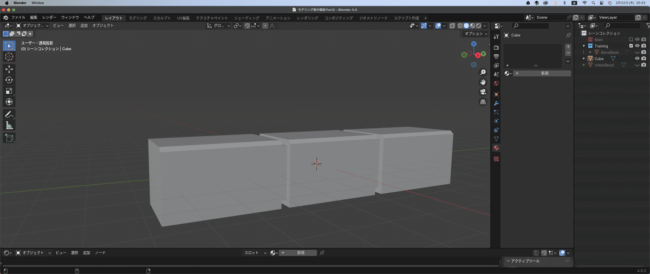Add material slot with plus button
The height and width of the screenshot is (274, 650).
pos(568,47)
